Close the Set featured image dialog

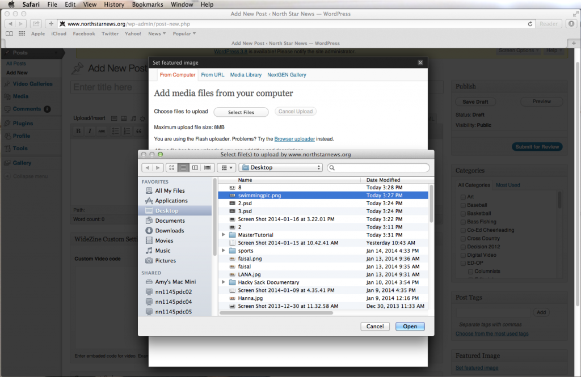(420, 62)
